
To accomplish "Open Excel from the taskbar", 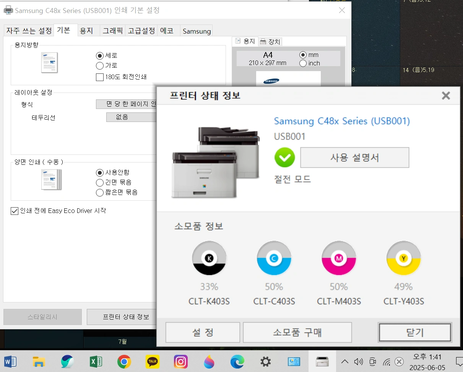I will coord(96,361).
